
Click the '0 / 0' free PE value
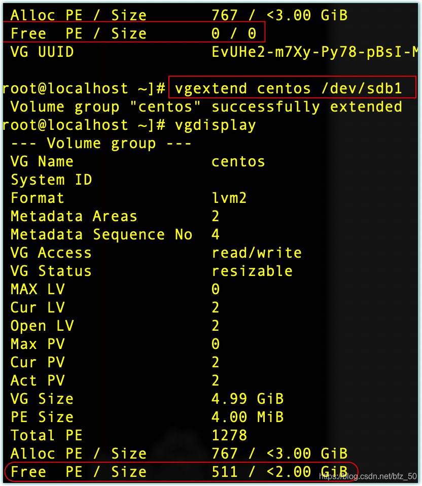(234, 33)
